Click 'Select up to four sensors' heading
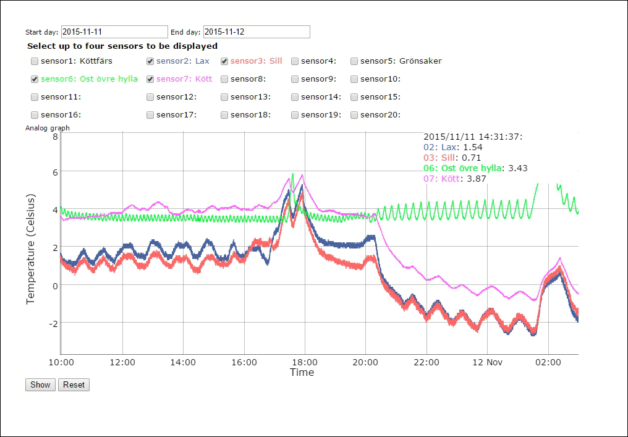This screenshot has width=628, height=437. [x=122, y=46]
